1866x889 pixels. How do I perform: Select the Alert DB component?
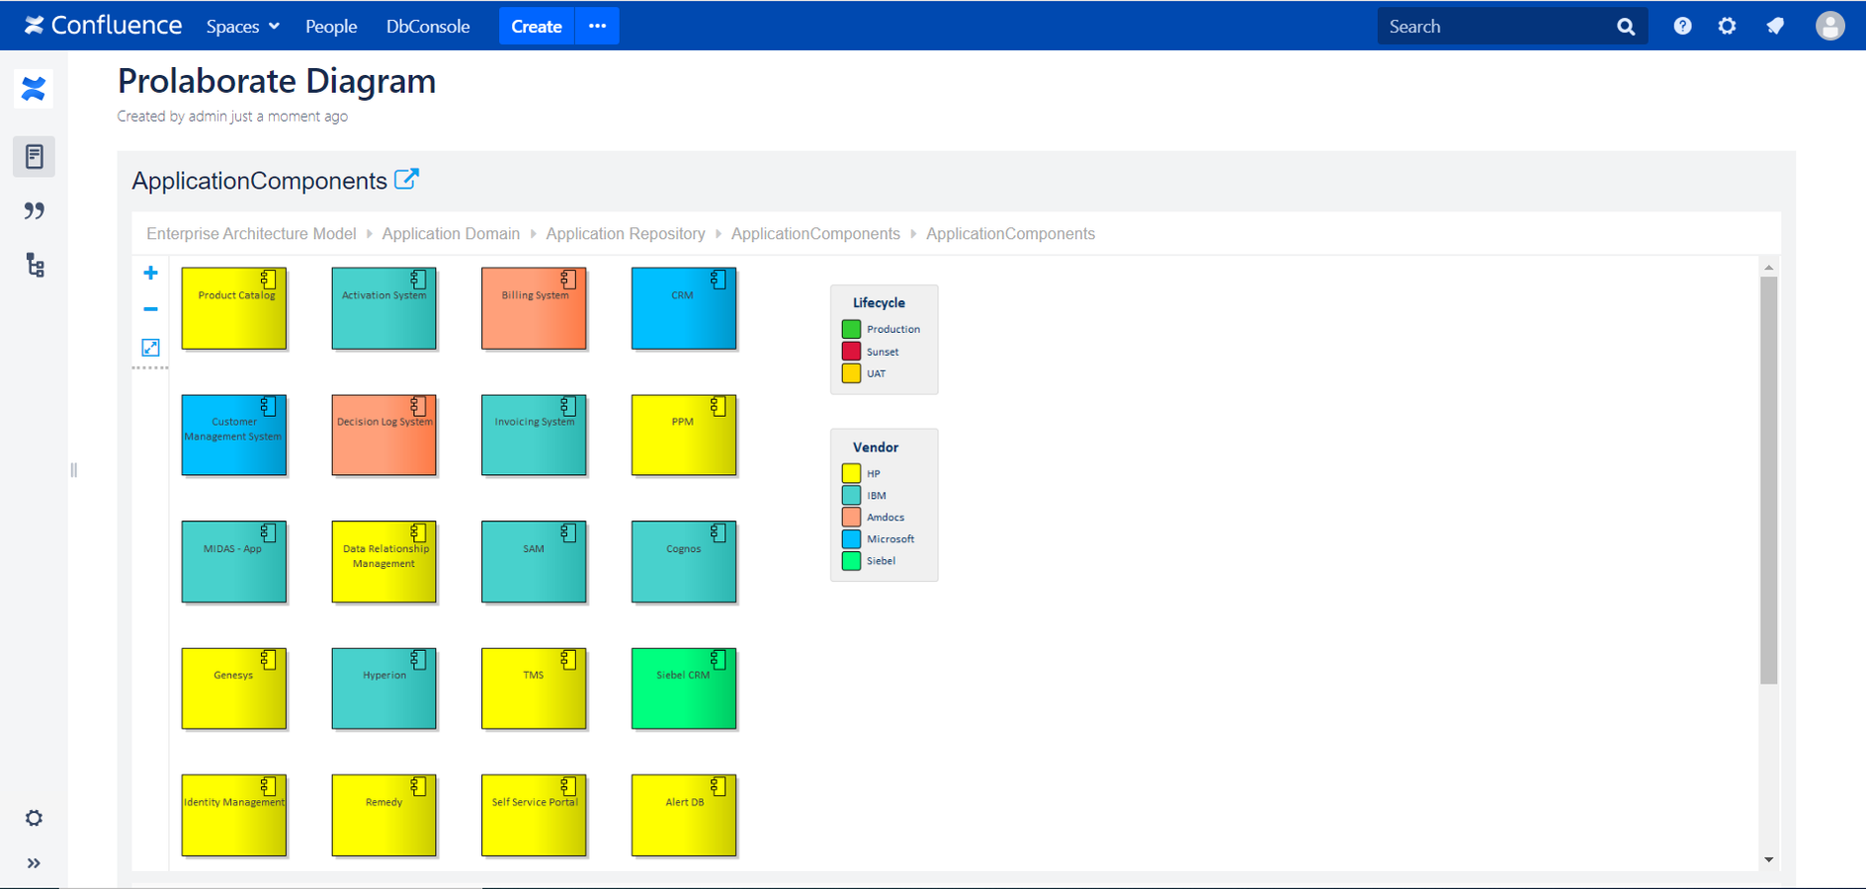[684, 815]
